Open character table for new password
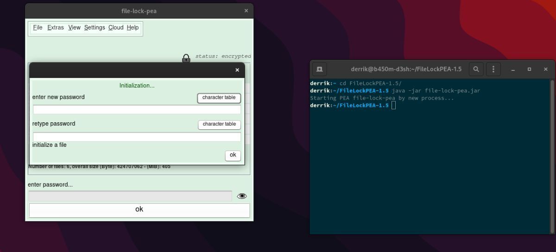 point(219,98)
